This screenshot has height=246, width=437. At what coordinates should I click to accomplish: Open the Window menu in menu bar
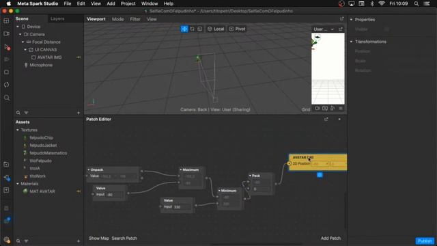coord(150,3)
